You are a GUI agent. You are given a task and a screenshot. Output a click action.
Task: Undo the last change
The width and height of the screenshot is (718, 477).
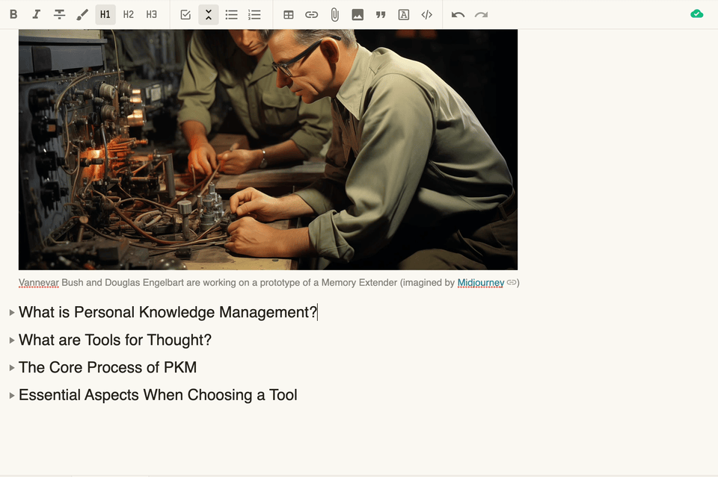pos(458,15)
